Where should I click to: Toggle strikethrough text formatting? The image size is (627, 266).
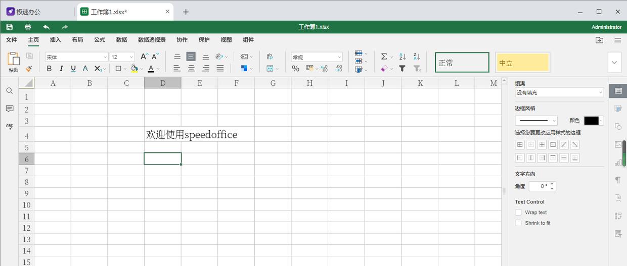85,68
